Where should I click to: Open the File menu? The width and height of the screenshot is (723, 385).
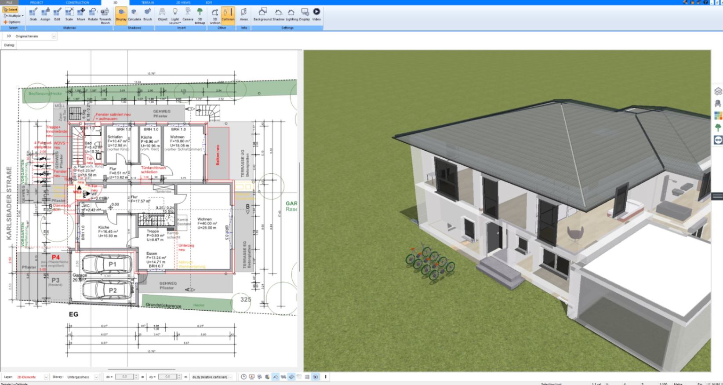click(x=10, y=3)
